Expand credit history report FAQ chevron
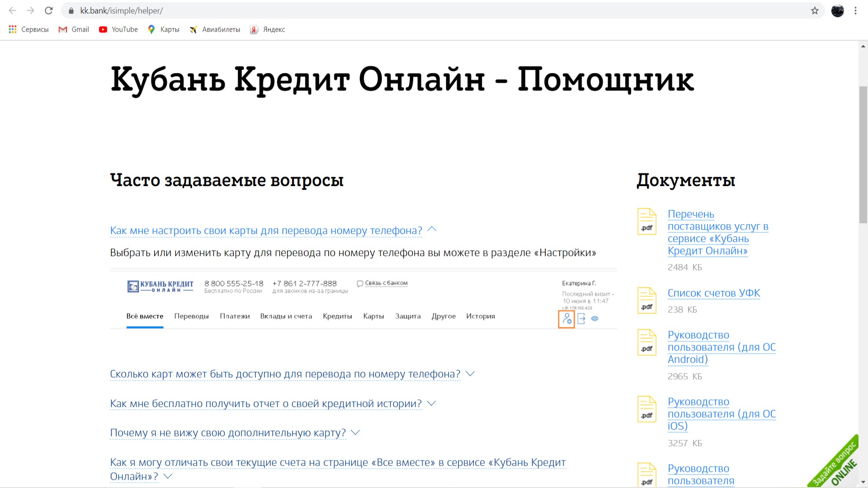 431,403
